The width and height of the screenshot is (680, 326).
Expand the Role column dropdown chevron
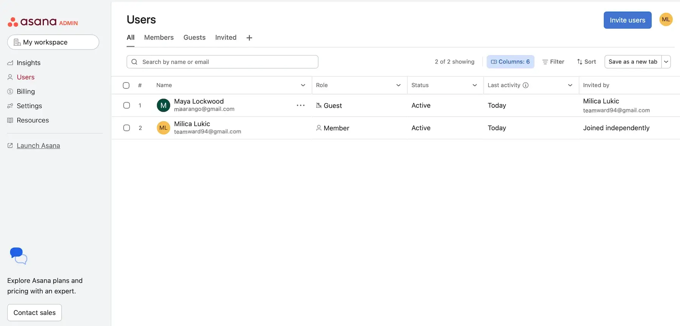398,85
